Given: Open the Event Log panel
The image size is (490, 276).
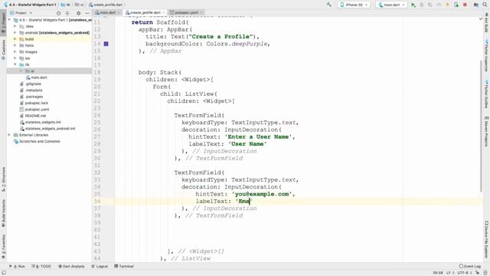Looking at the screenshot, I should point(469,266).
